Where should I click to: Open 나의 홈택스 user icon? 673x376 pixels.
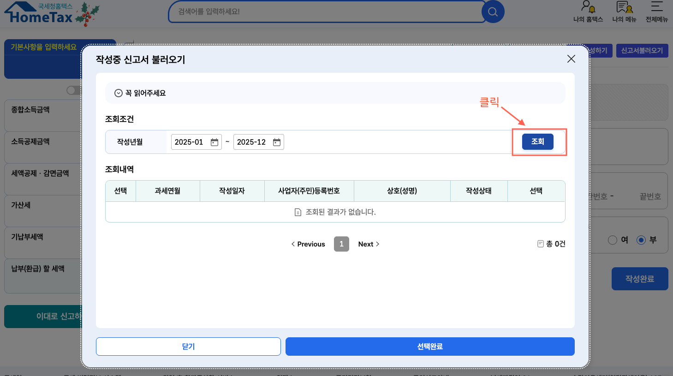point(588,7)
